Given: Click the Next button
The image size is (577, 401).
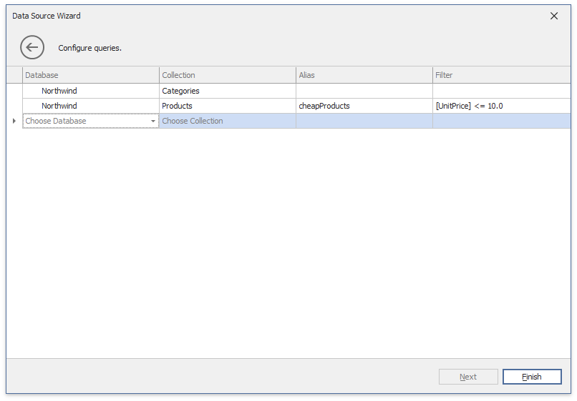Looking at the screenshot, I should tap(468, 377).
